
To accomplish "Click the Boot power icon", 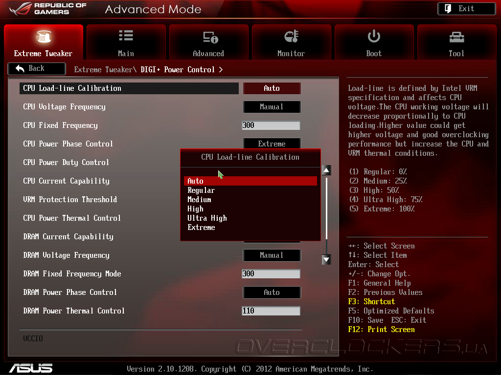I will click(374, 36).
